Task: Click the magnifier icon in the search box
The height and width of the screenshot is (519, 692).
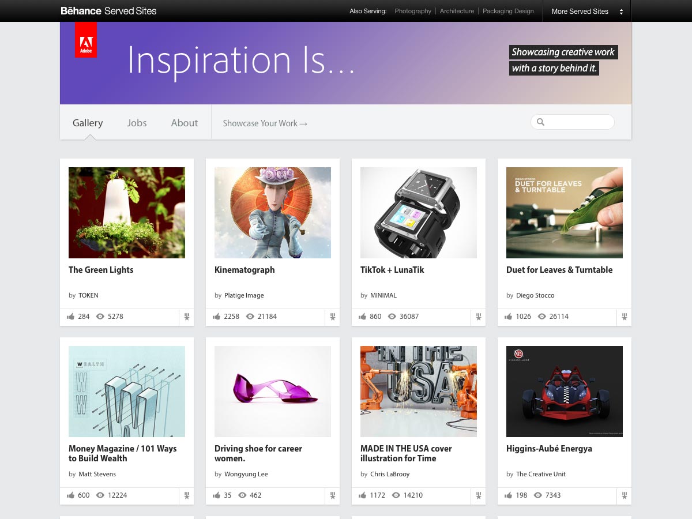Action: click(540, 122)
